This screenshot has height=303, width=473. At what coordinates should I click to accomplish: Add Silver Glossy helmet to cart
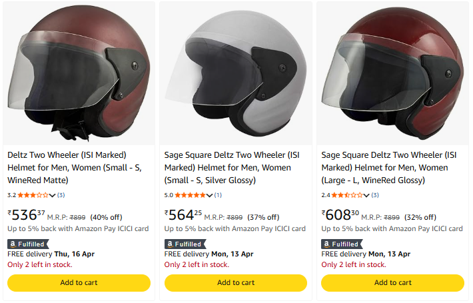click(x=236, y=282)
